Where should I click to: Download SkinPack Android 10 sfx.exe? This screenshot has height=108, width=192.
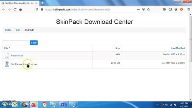[24, 64]
